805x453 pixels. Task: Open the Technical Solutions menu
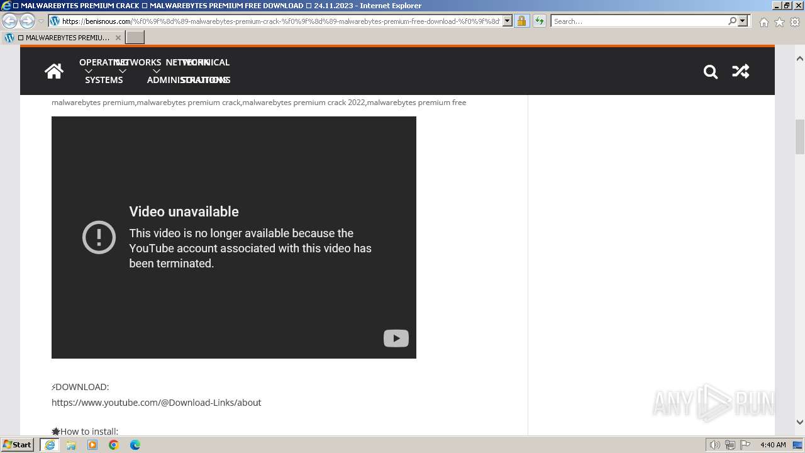[x=205, y=71]
